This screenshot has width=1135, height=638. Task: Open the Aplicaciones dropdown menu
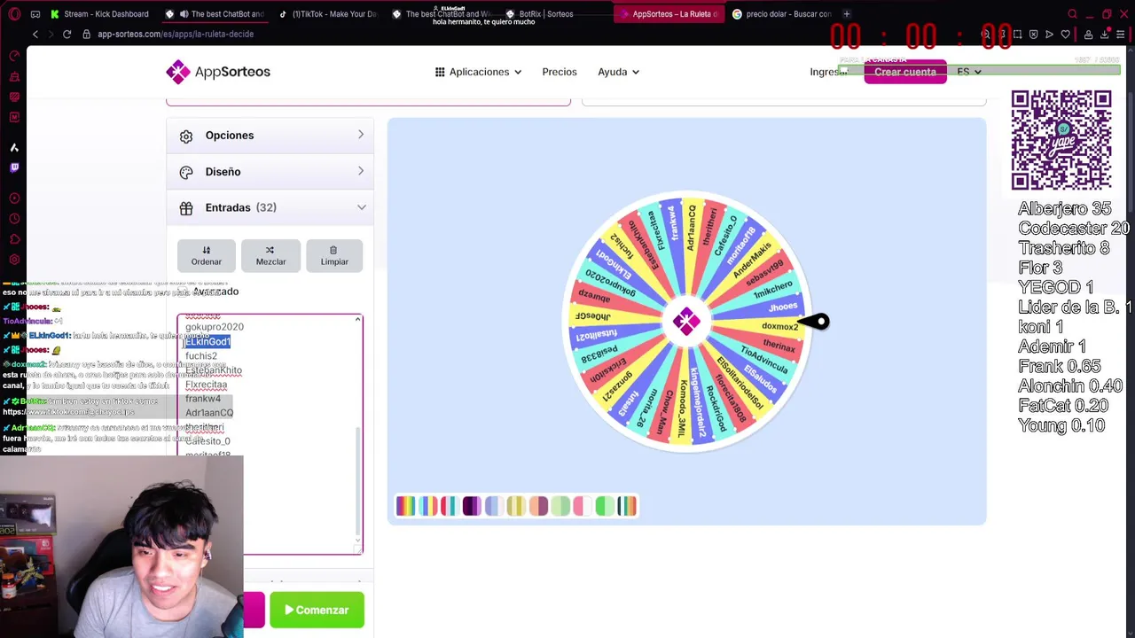click(x=478, y=72)
